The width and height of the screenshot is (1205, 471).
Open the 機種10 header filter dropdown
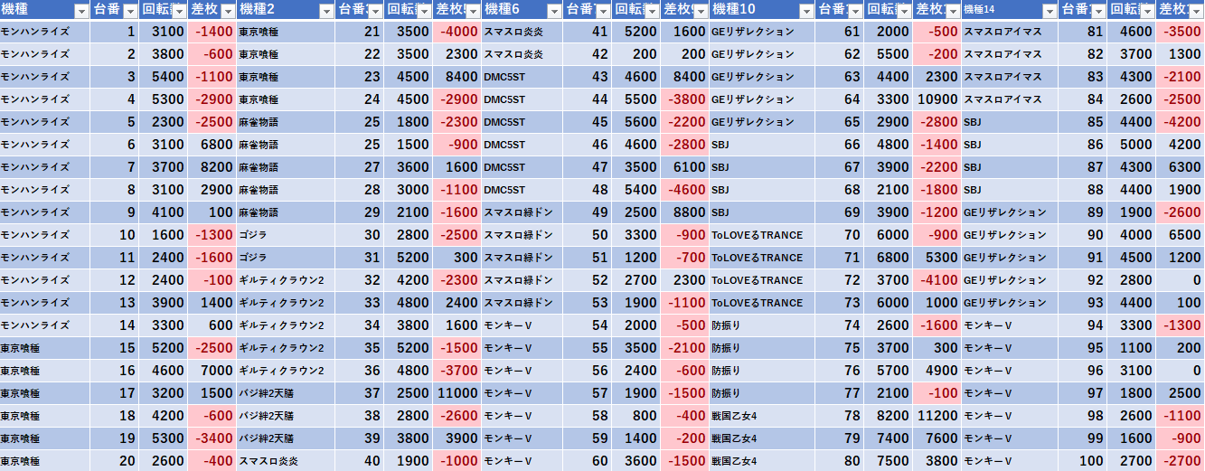tap(805, 11)
